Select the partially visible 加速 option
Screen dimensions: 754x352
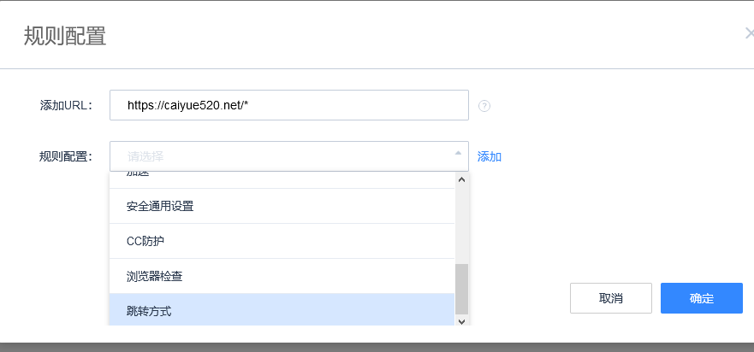click(282, 176)
